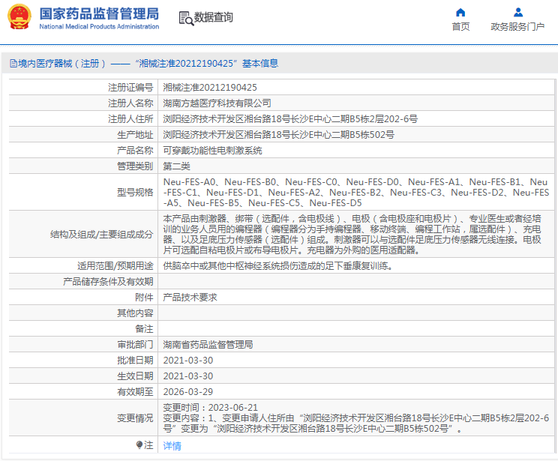Open the 数据查询 search icon

click(x=186, y=18)
